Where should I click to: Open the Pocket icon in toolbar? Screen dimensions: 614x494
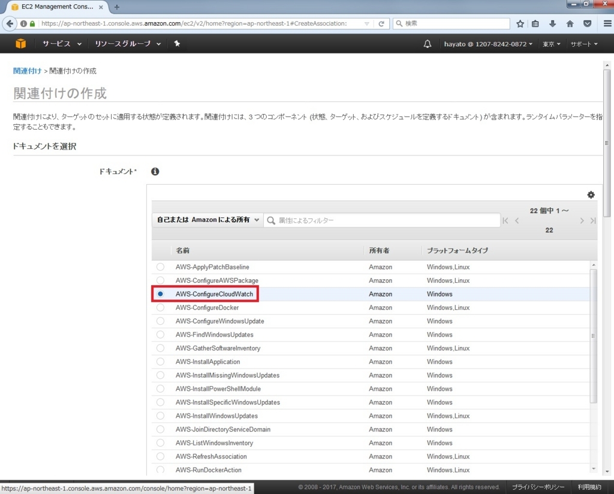[588, 23]
